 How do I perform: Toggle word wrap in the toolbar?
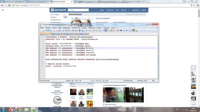[x=100, y=30]
